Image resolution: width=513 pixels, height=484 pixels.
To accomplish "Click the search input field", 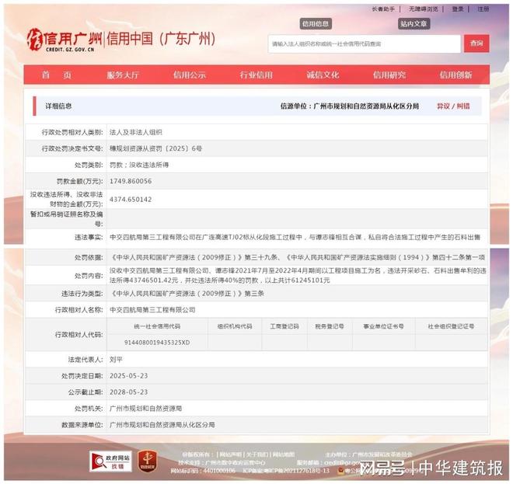I will tap(364, 44).
